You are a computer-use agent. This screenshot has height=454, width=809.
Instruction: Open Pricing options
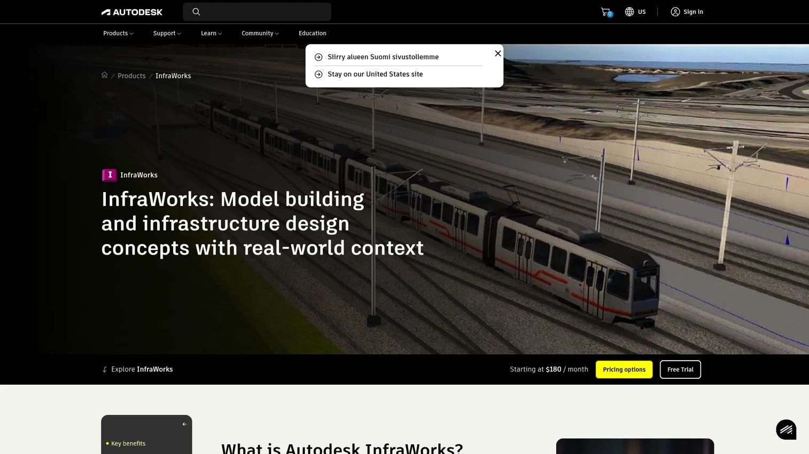click(x=624, y=370)
